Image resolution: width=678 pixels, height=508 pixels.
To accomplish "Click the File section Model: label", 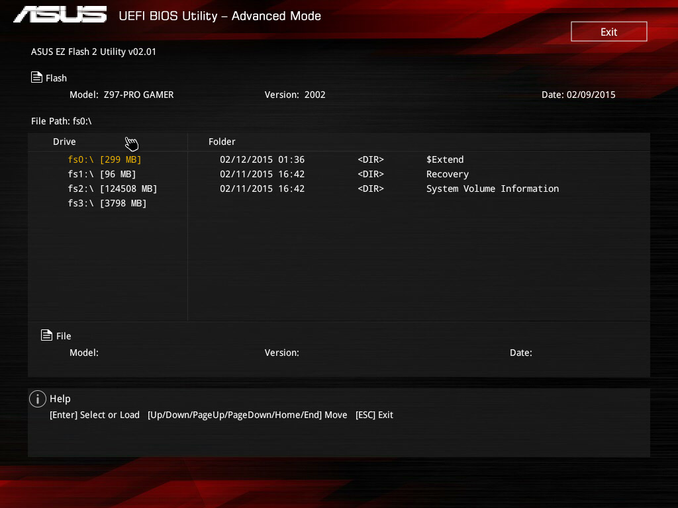I will tap(84, 353).
